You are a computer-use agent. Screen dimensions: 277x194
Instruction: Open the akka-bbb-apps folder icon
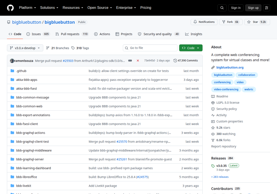click(x=12, y=79)
